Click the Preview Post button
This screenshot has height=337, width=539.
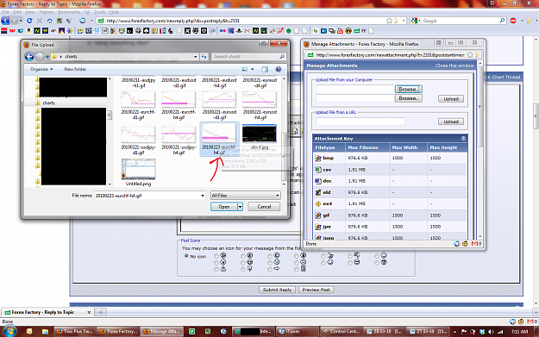316,290
